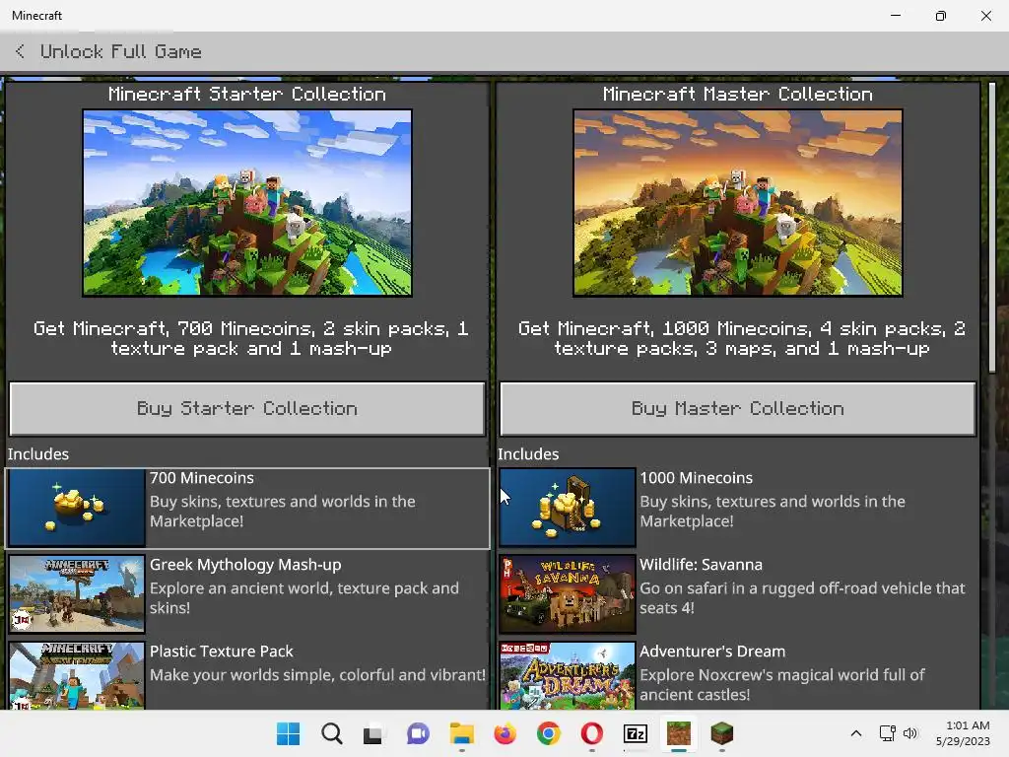Image resolution: width=1009 pixels, height=757 pixels.
Task: Click the page's vertical scrollbar thumb
Action: tap(991, 226)
